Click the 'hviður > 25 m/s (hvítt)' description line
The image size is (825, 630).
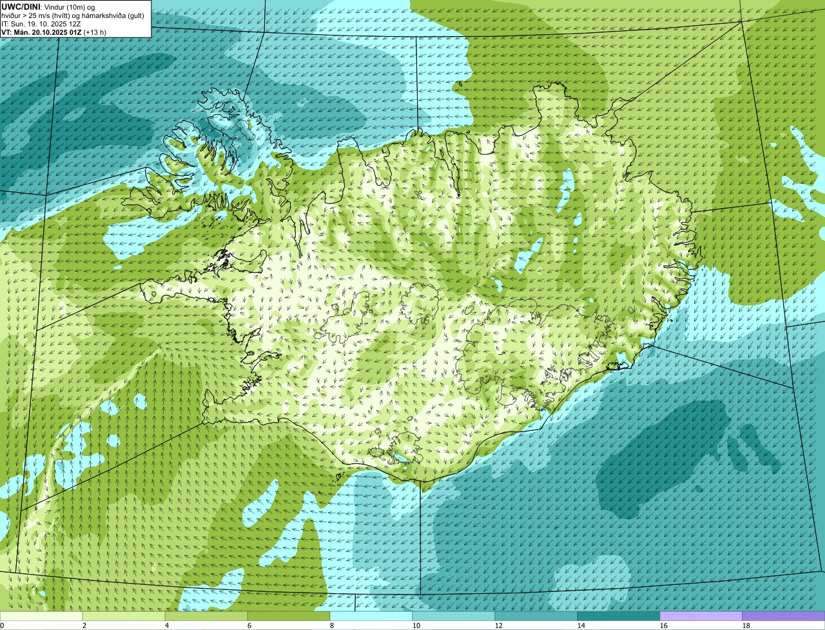[x=73, y=15]
